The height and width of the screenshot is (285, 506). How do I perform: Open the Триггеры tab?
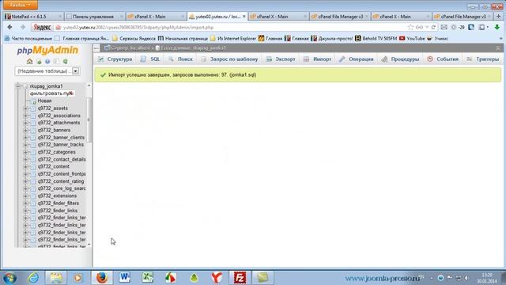tap(483, 59)
